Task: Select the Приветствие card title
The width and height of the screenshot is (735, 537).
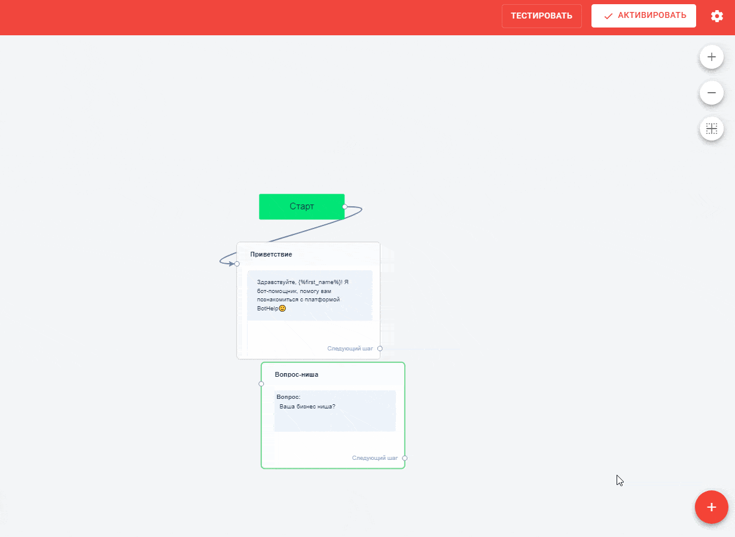Action: click(x=271, y=255)
